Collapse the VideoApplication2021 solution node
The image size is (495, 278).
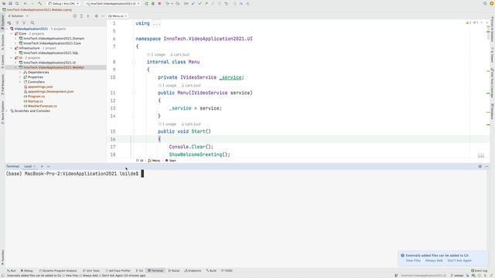click(7, 29)
